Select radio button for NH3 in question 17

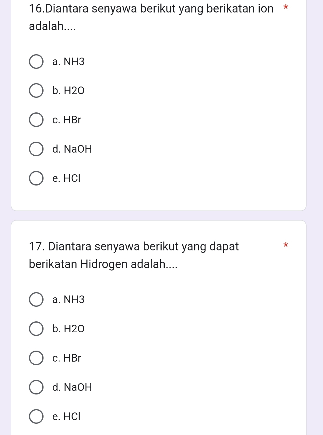click(36, 300)
